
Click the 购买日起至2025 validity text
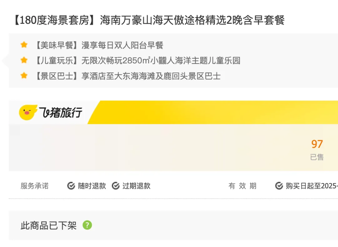(312, 186)
